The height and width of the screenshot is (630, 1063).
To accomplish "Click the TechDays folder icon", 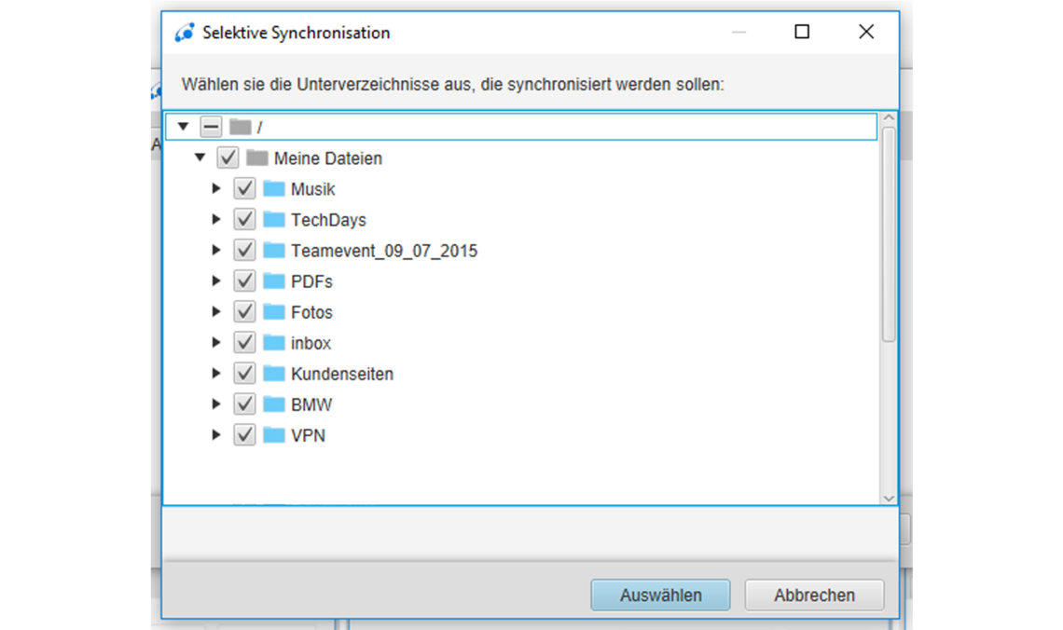I will pos(274,219).
